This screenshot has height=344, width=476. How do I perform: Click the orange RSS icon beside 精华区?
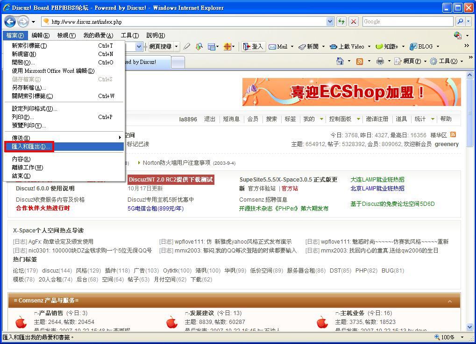click(x=453, y=134)
